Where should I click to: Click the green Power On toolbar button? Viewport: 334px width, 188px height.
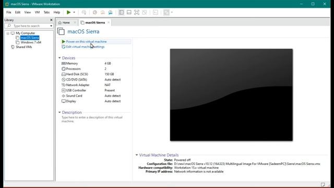pyautogui.click(x=68, y=13)
